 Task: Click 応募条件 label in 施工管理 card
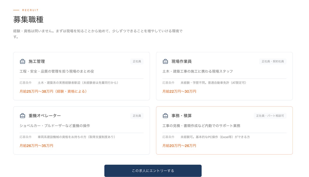(26, 83)
